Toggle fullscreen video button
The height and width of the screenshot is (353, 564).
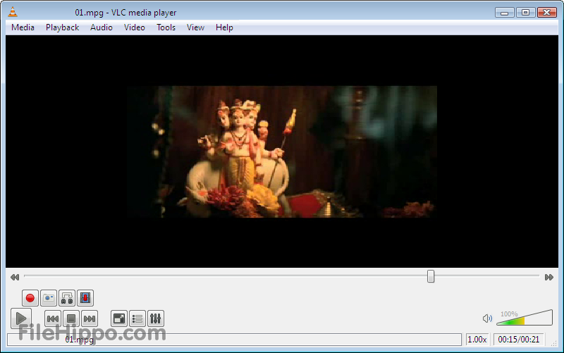pyautogui.click(x=119, y=318)
